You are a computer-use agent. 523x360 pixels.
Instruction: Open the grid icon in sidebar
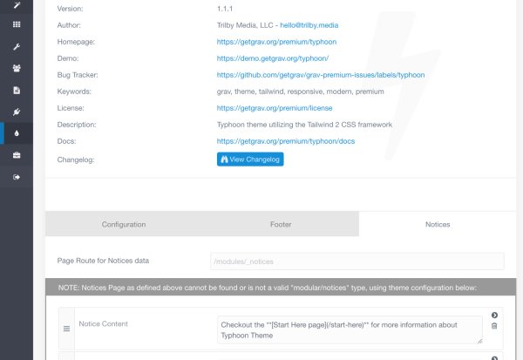(17, 24)
